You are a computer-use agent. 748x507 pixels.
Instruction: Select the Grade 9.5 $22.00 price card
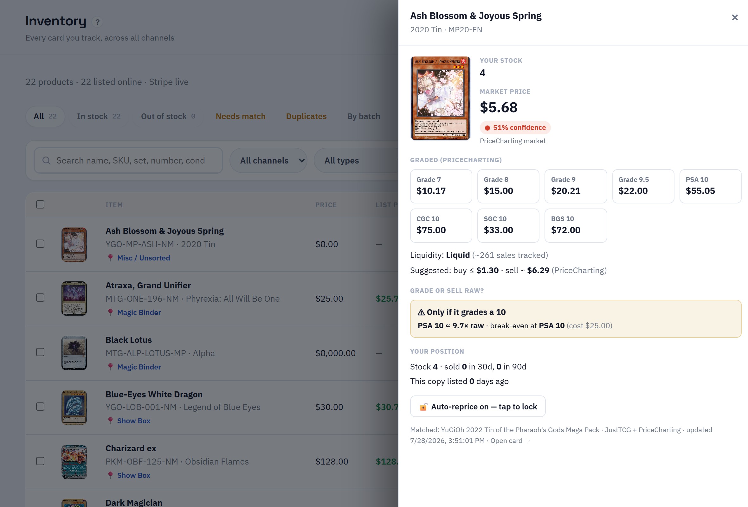(x=643, y=186)
